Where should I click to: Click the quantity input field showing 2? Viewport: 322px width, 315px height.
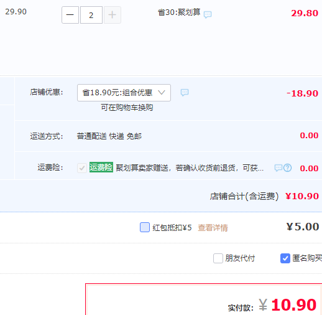coord(91,15)
